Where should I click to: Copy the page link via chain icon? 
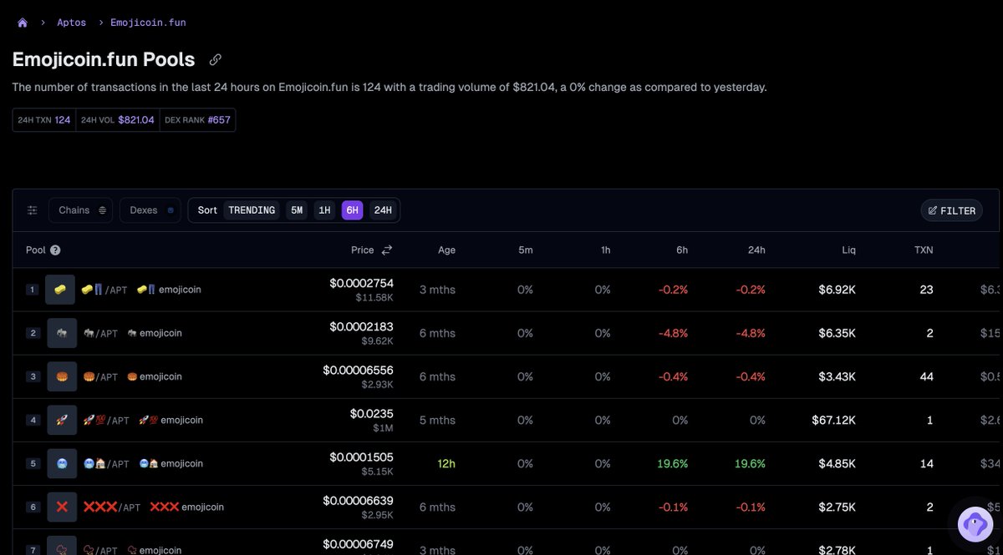click(x=215, y=60)
